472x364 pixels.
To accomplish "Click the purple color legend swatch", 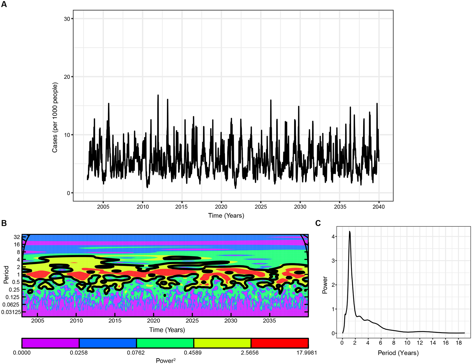I will click(x=51, y=343).
